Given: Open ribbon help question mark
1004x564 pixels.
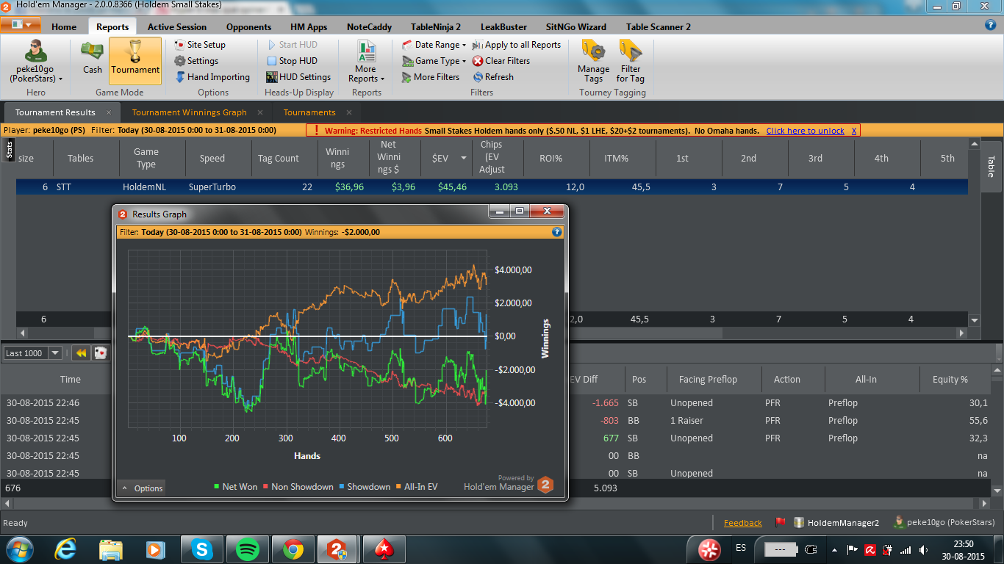Looking at the screenshot, I should (x=990, y=25).
